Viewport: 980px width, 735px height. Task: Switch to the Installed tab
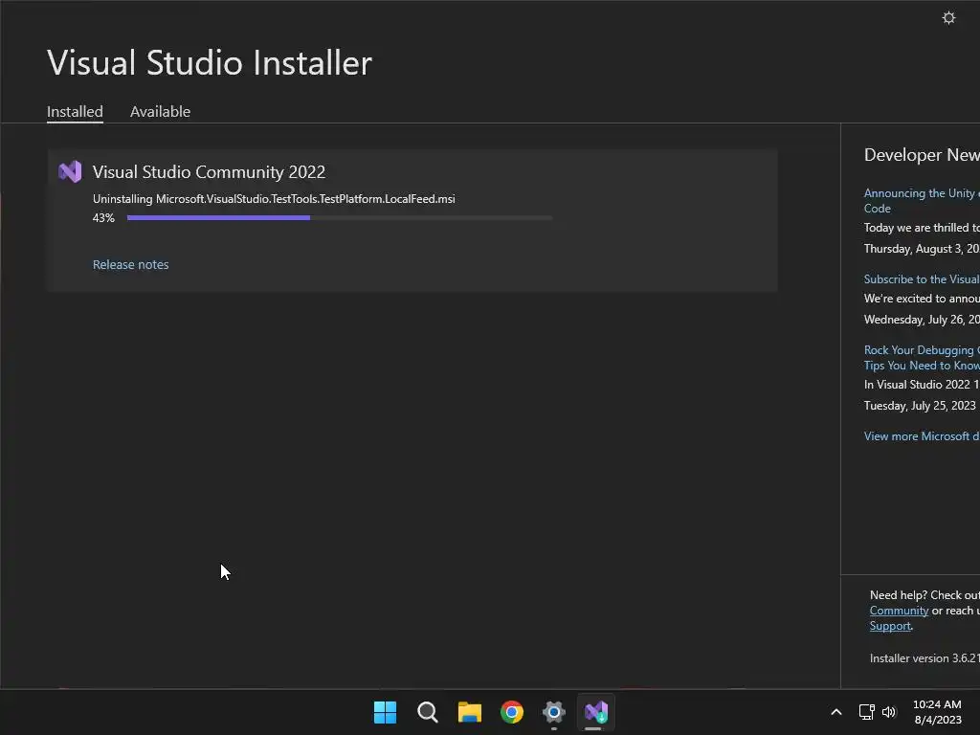[75, 111]
